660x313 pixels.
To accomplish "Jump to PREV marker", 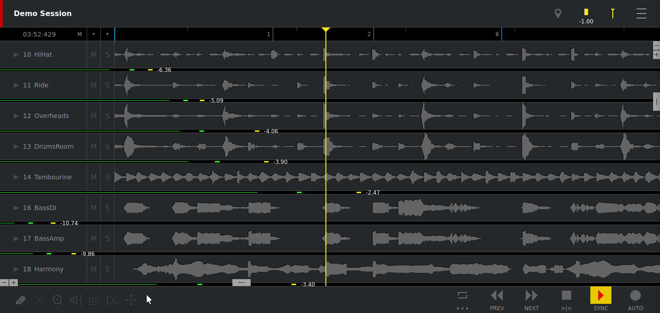I will (x=497, y=300).
